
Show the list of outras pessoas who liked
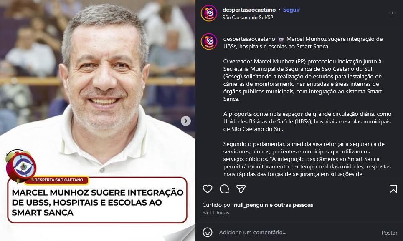pyautogui.click(x=294, y=205)
